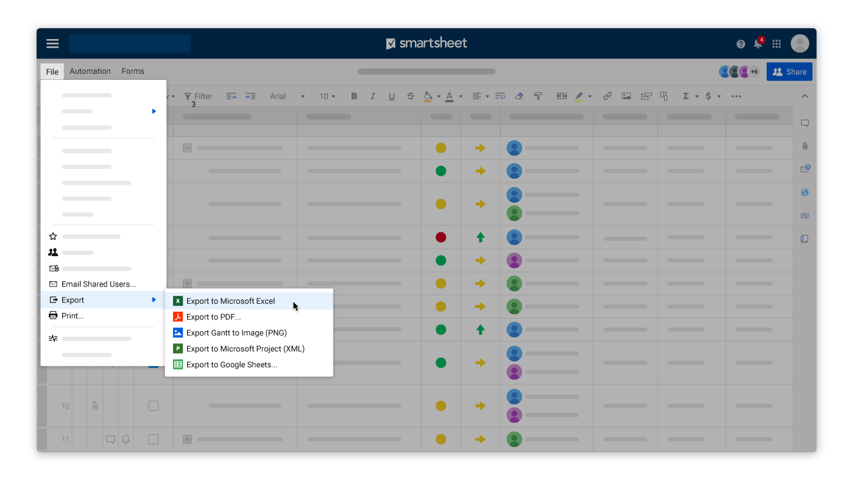
Task: Open the font family Arial dropdown
Action: (288, 96)
